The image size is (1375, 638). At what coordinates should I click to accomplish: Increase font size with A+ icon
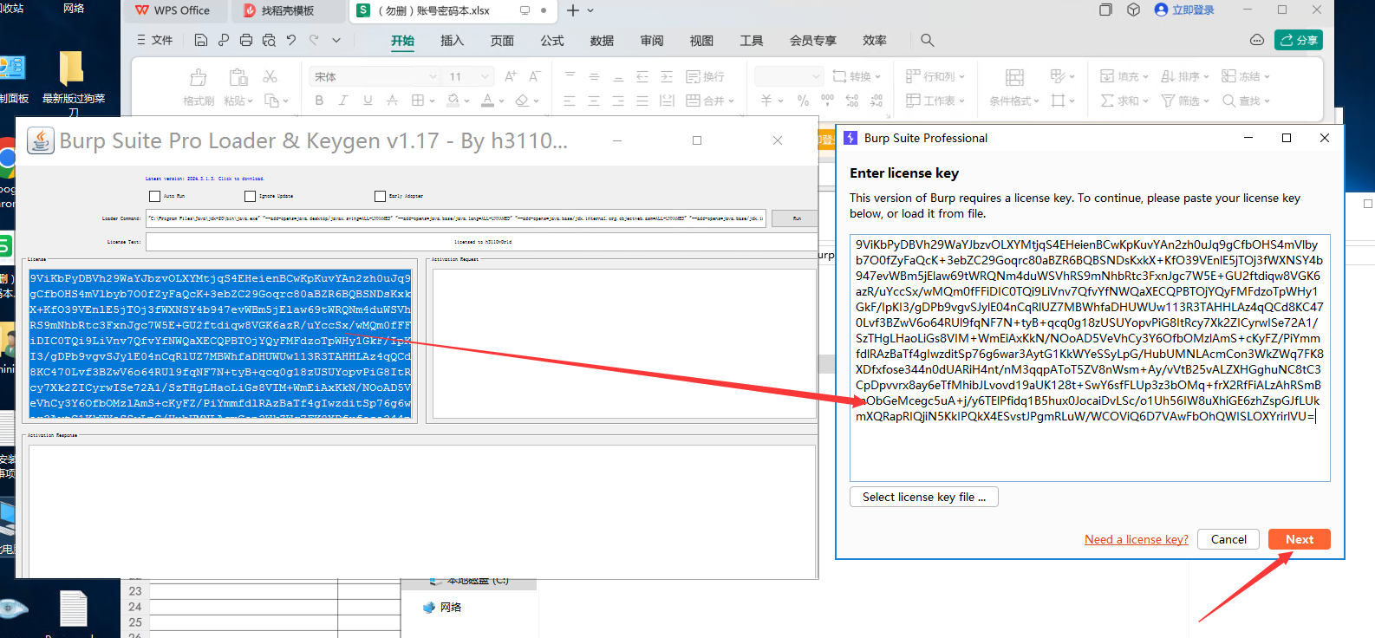pos(511,76)
